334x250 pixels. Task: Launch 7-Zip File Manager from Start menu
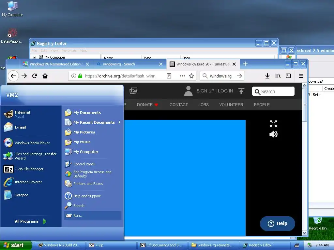tap(31, 169)
